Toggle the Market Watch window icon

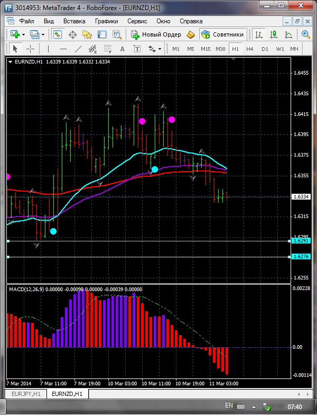pyautogui.click(x=57, y=34)
